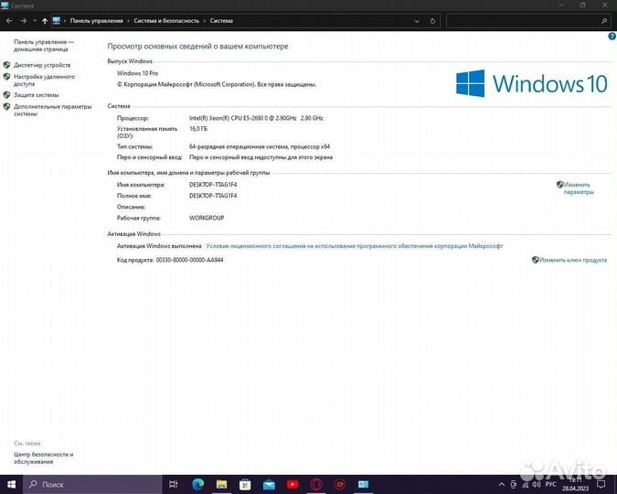The height and width of the screenshot is (494, 617).
Task: Click 'Изменить ключ продукта' link
Action: [572, 260]
